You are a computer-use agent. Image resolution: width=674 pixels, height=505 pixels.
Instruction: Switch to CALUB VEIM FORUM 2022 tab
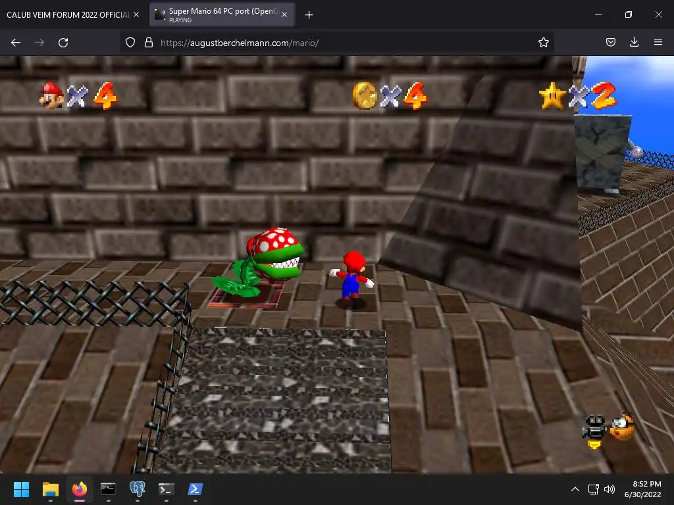point(68,15)
